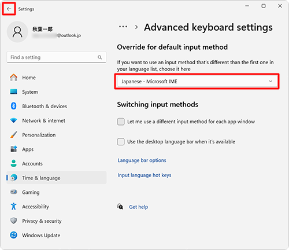Minimize the Settings window
This screenshot has width=289, height=250.
[247, 6]
